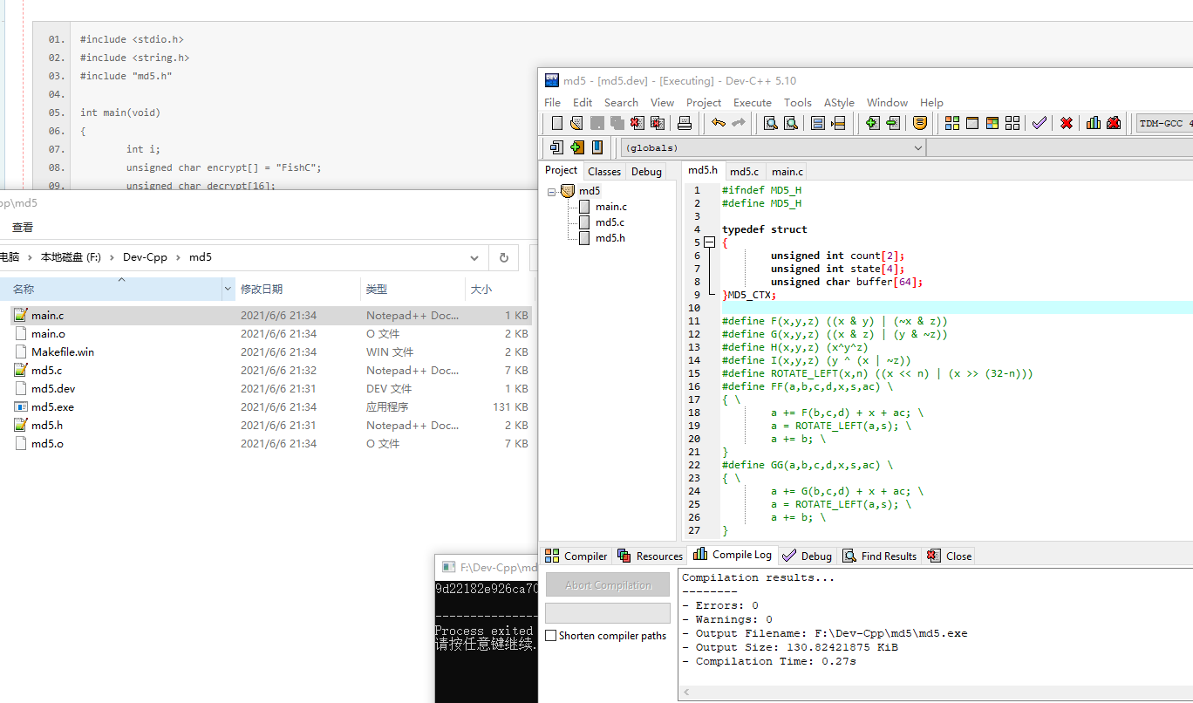Image resolution: width=1193 pixels, height=703 pixels.
Task: Click the console window title bar F:\Dev-Cpp
Action: [487, 567]
